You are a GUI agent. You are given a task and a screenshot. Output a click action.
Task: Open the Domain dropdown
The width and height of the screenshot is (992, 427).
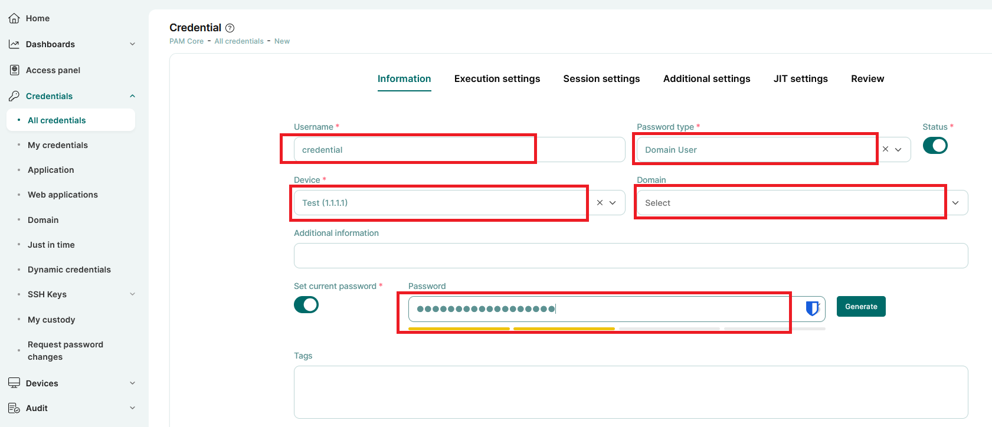pyautogui.click(x=955, y=203)
